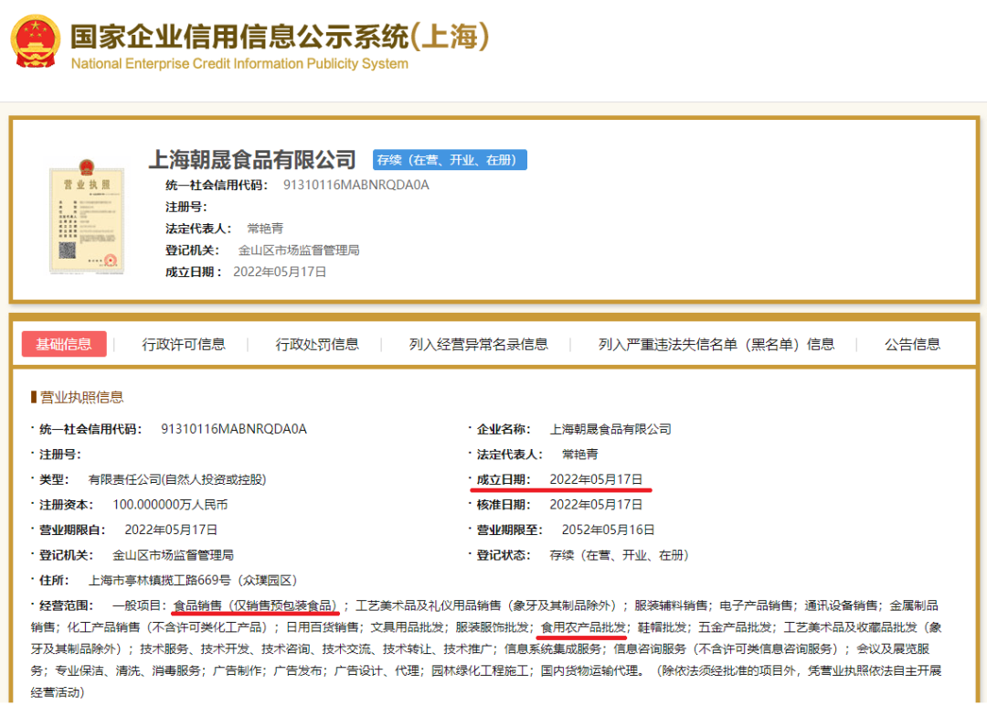Click legal representative 常艳青 in header card

click(x=265, y=229)
